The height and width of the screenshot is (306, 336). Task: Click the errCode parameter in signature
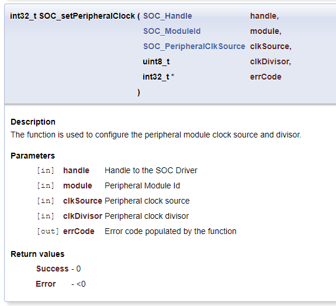coord(266,77)
